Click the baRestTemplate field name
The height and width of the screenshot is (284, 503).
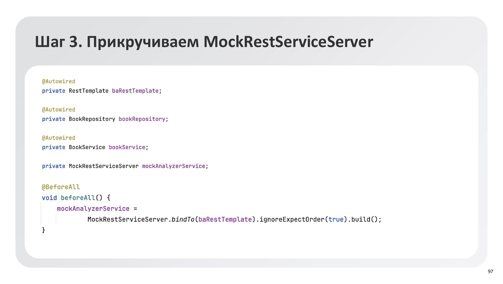(135, 91)
